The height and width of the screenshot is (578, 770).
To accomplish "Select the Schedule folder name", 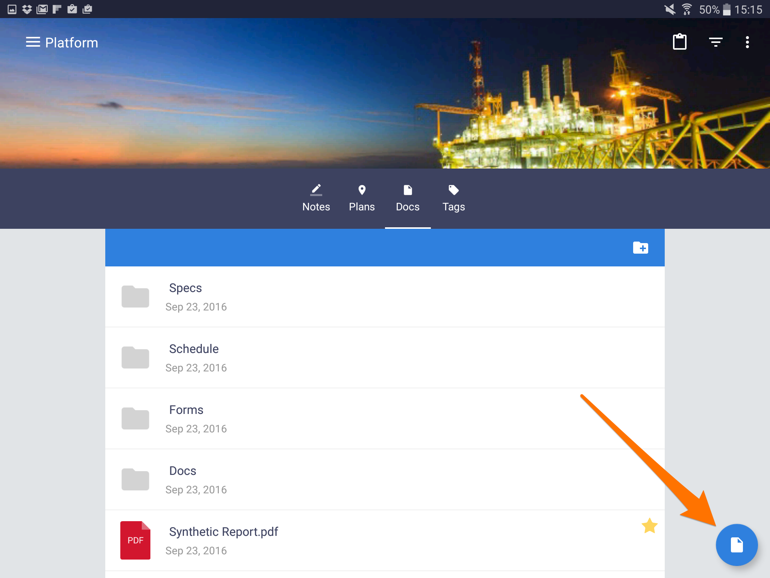I will click(194, 349).
